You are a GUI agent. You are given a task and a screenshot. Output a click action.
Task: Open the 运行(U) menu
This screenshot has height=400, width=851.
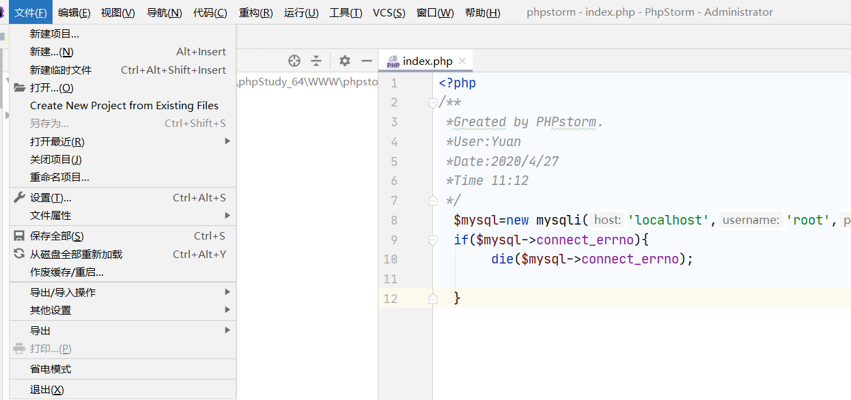301,12
